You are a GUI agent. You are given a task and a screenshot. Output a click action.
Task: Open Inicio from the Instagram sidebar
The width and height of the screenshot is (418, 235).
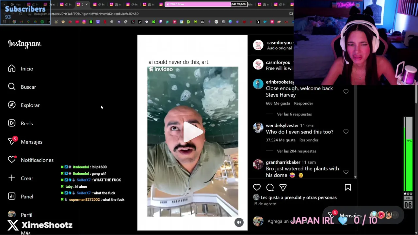pyautogui.click(x=21, y=69)
